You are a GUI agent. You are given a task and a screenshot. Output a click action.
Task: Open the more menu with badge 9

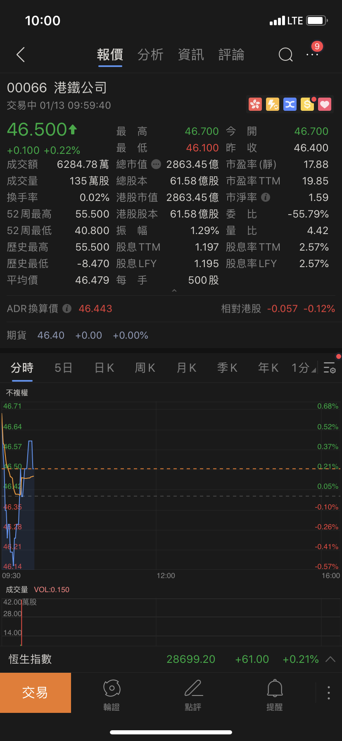pos(313,54)
